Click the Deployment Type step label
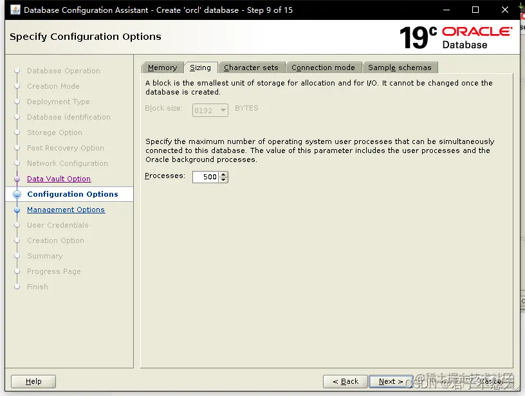The width and height of the screenshot is (525, 396). (59, 102)
